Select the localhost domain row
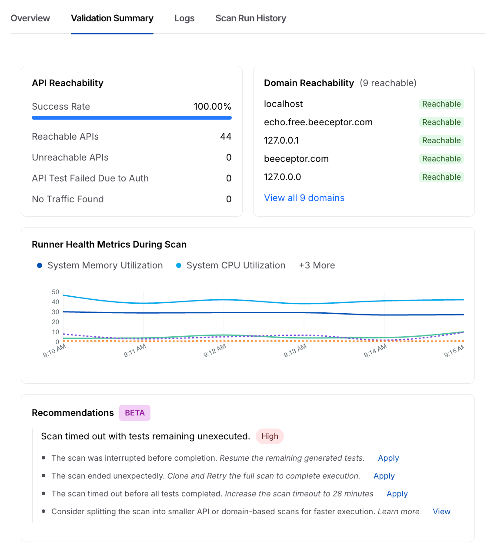Image resolution: width=494 pixels, height=556 pixels. 364,104
